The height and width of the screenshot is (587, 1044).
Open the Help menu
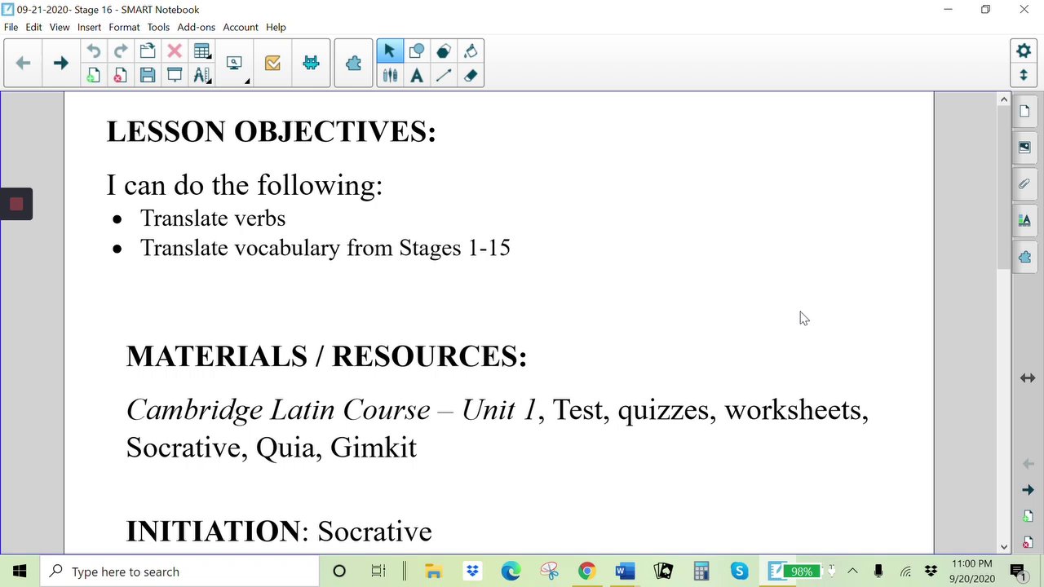click(276, 27)
